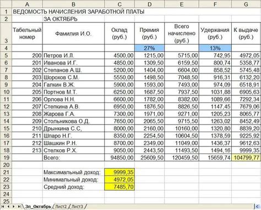
Task: Select deductions cell 742,95
Action: (x=215, y=55)
